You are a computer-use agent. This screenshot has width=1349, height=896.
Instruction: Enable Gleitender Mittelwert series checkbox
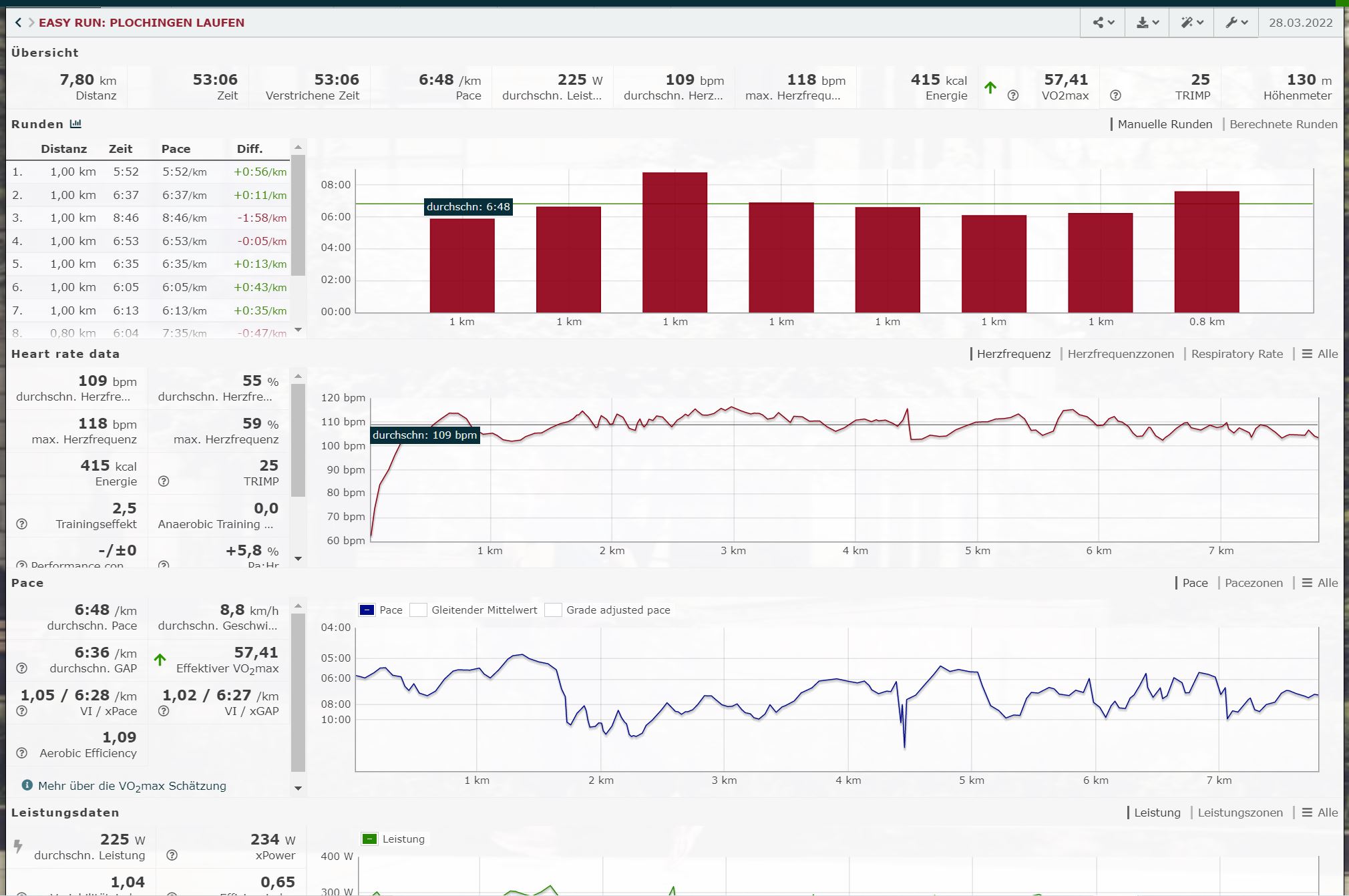(x=419, y=610)
